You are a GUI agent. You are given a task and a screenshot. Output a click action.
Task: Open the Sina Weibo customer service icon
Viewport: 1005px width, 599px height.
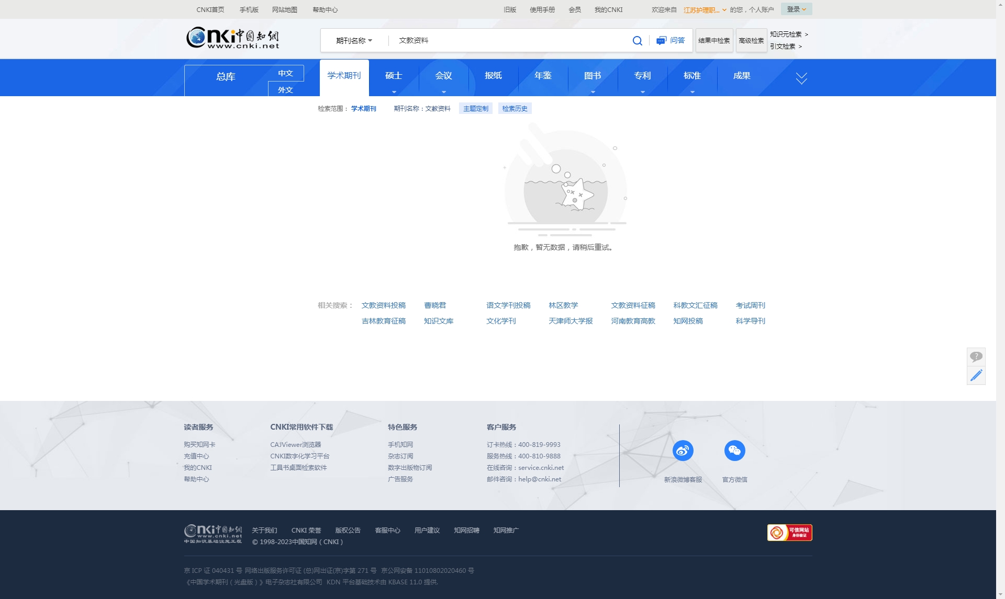[x=683, y=451]
